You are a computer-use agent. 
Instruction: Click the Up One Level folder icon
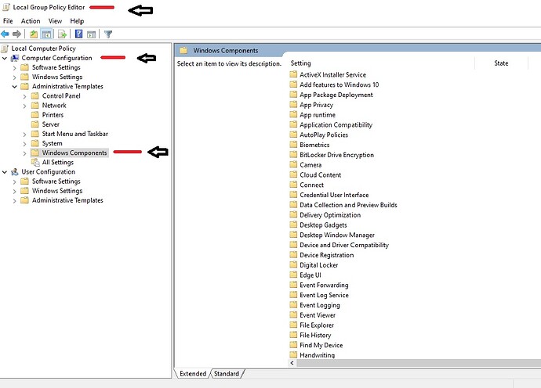pos(34,34)
